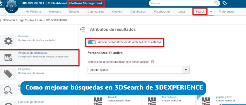The image size is (246, 105).
Task: Click the grid icon of the Default card
Action: 98,101
